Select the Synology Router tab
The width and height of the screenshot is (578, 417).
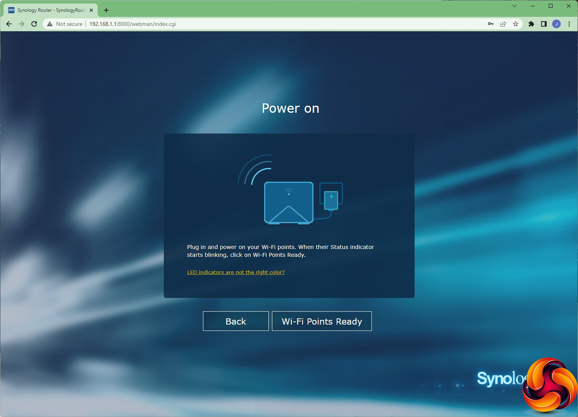point(51,10)
